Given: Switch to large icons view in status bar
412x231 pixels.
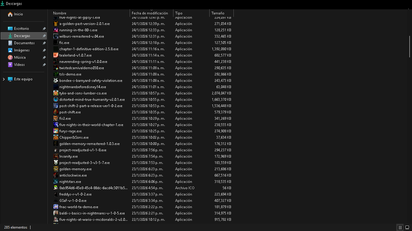Looking at the screenshot, I should click(407, 227).
